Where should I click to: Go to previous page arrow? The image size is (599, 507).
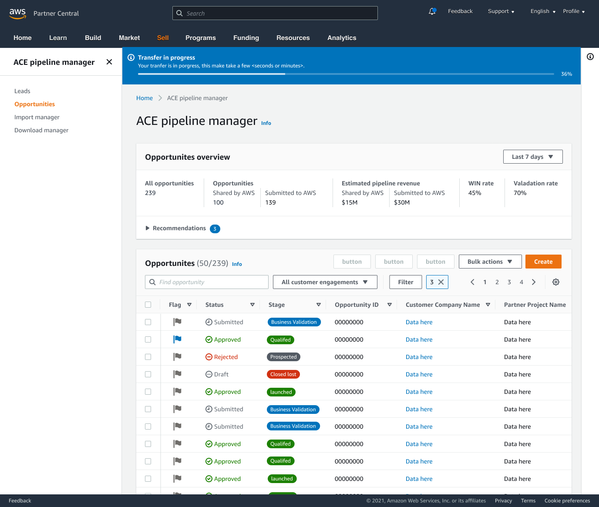pyautogui.click(x=472, y=282)
